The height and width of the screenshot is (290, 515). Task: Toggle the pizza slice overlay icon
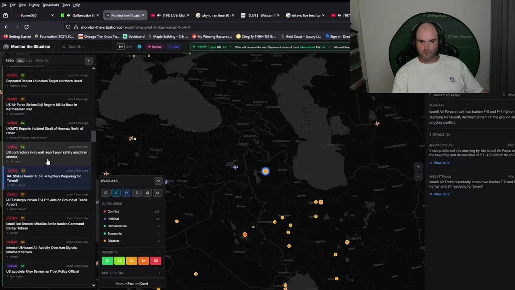click(x=147, y=193)
